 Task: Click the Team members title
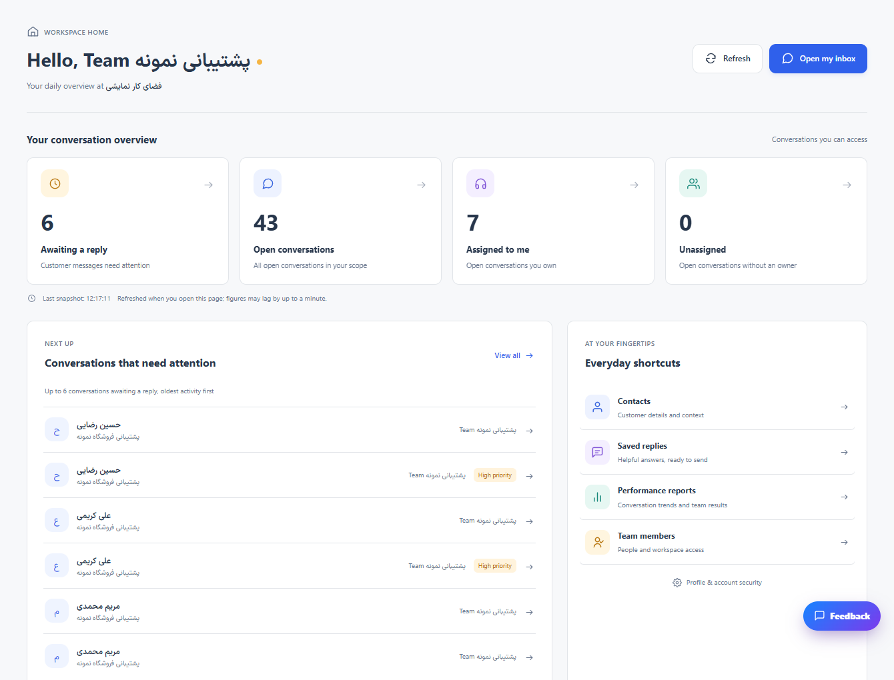(646, 536)
